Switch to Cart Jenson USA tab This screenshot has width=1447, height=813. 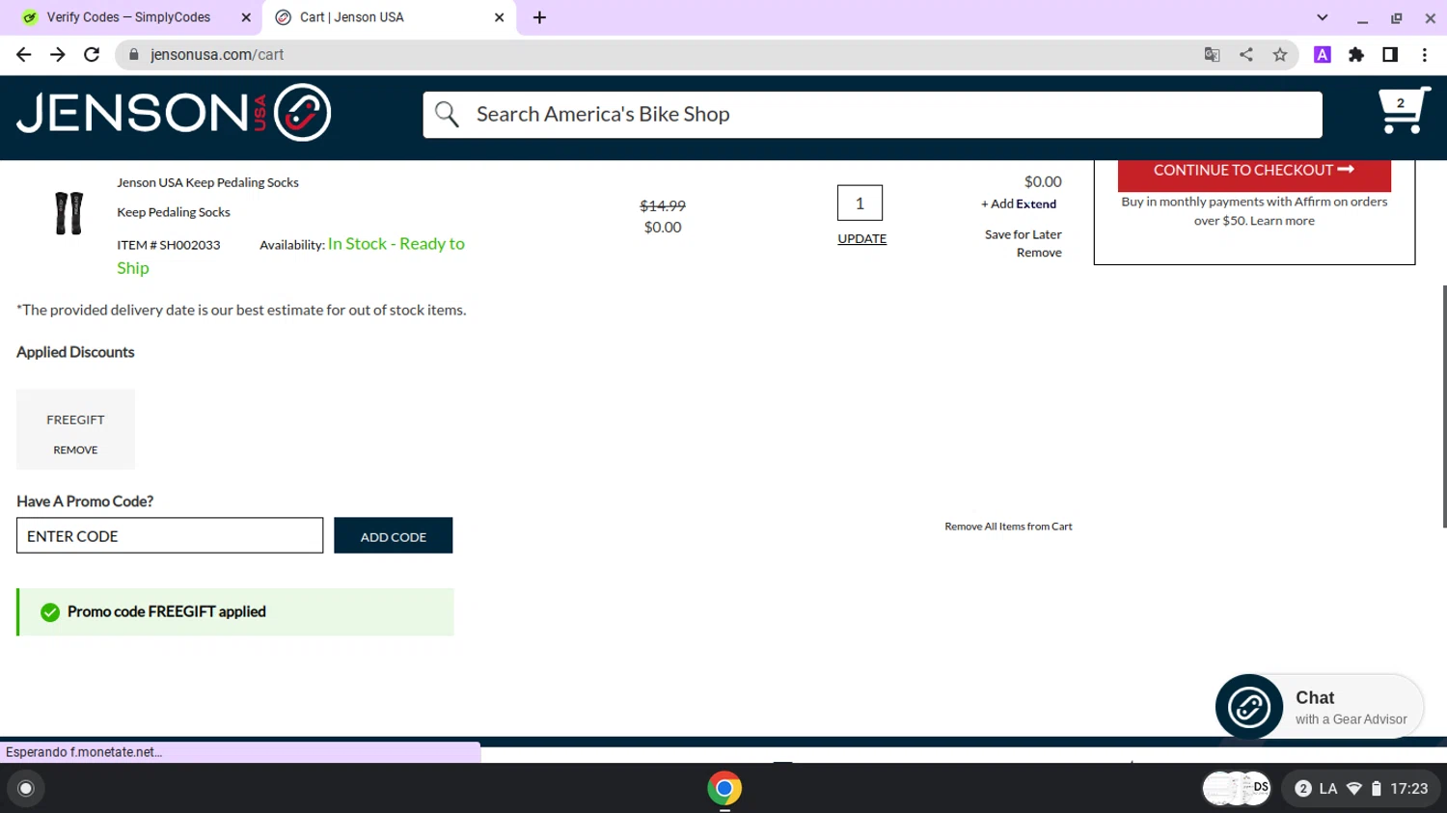(x=390, y=17)
